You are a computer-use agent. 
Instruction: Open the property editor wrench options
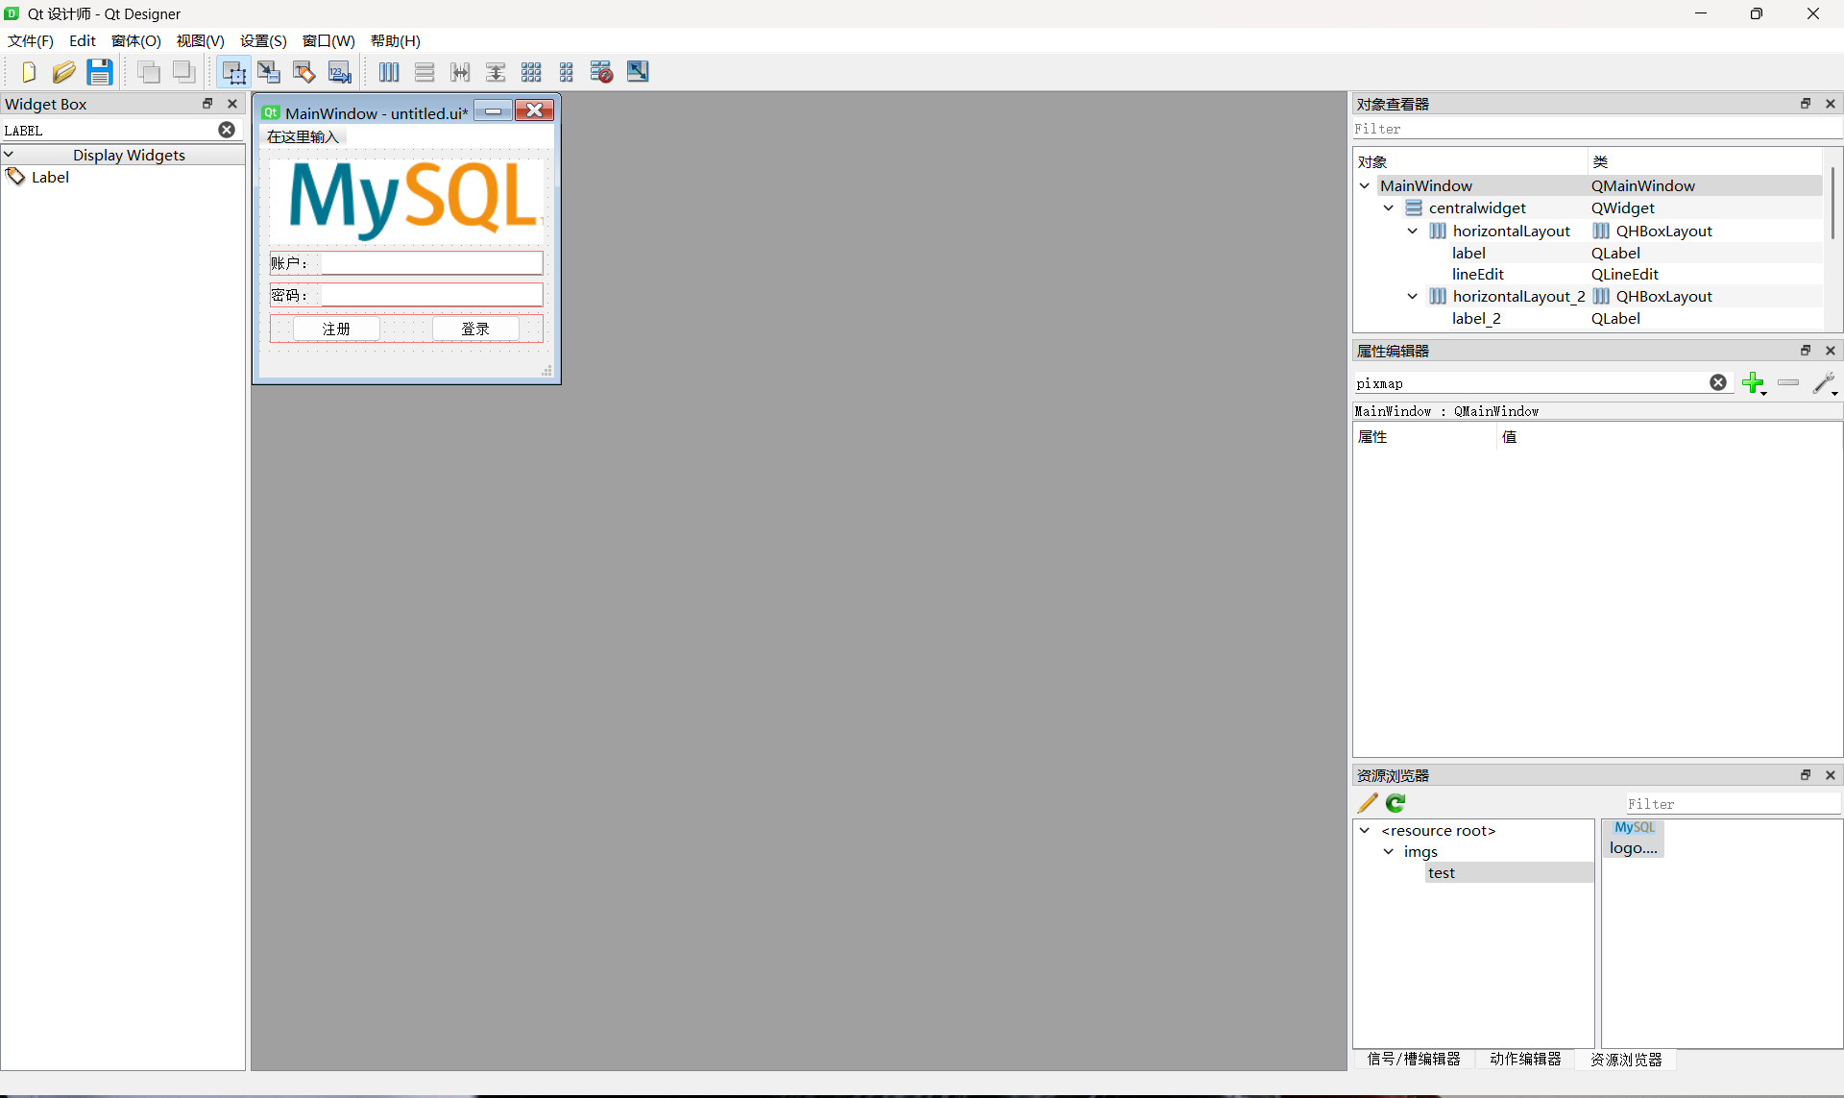coord(1825,383)
